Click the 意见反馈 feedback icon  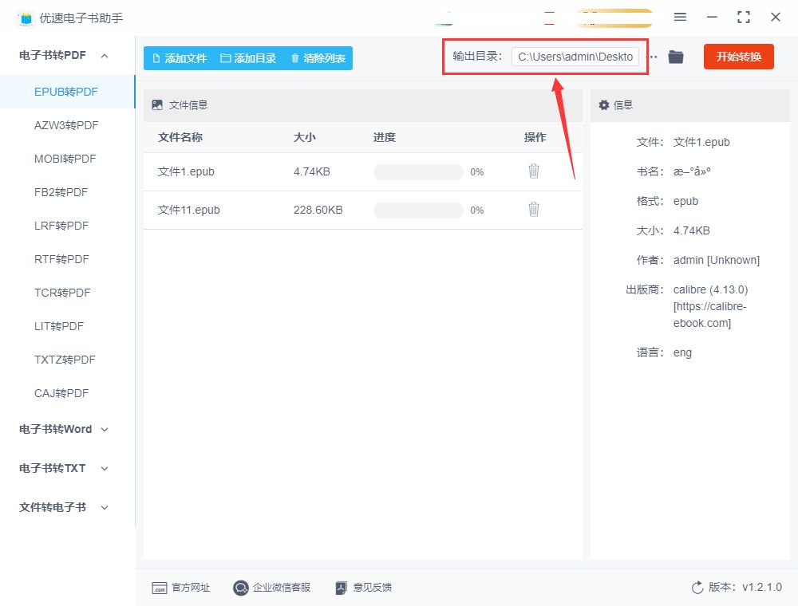[x=341, y=588]
